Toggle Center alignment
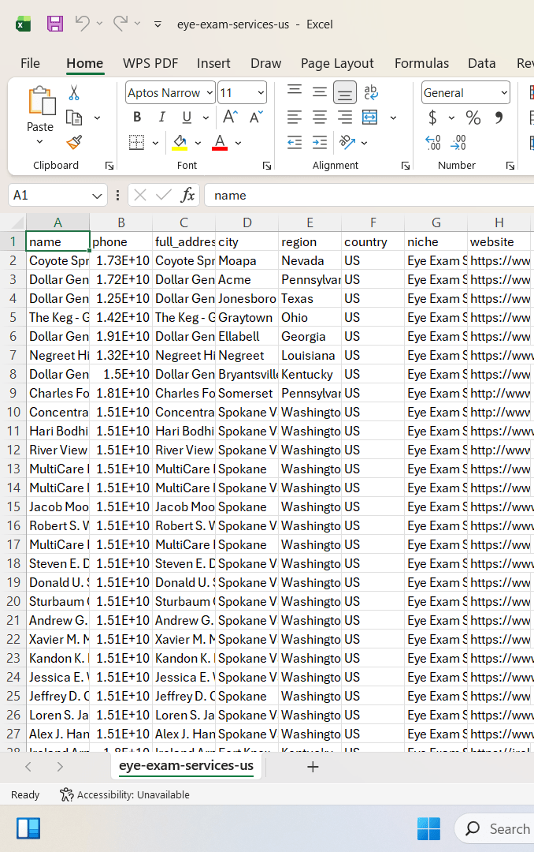 320,117
